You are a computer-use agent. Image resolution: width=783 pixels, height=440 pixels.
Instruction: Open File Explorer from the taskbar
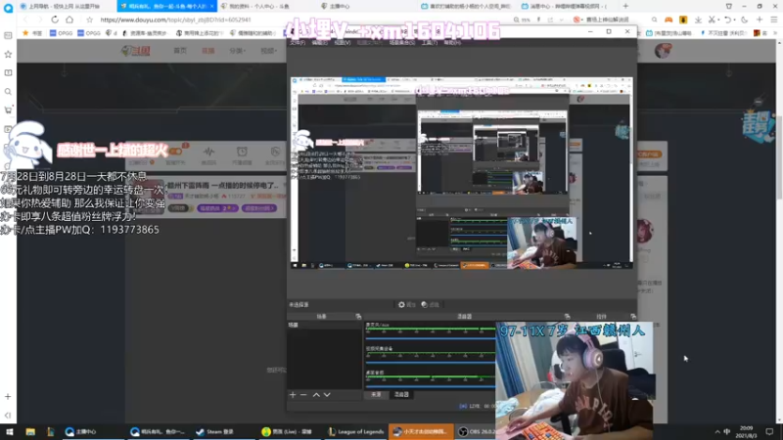pos(30,431)
